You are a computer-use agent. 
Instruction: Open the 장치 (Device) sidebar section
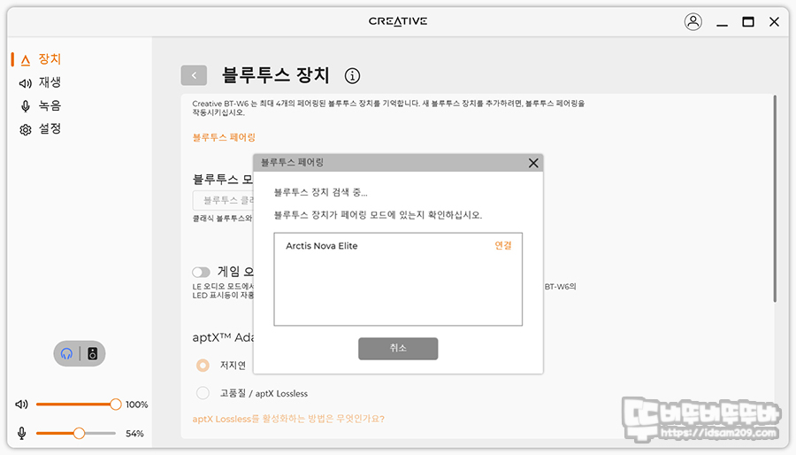click(41, 59)
